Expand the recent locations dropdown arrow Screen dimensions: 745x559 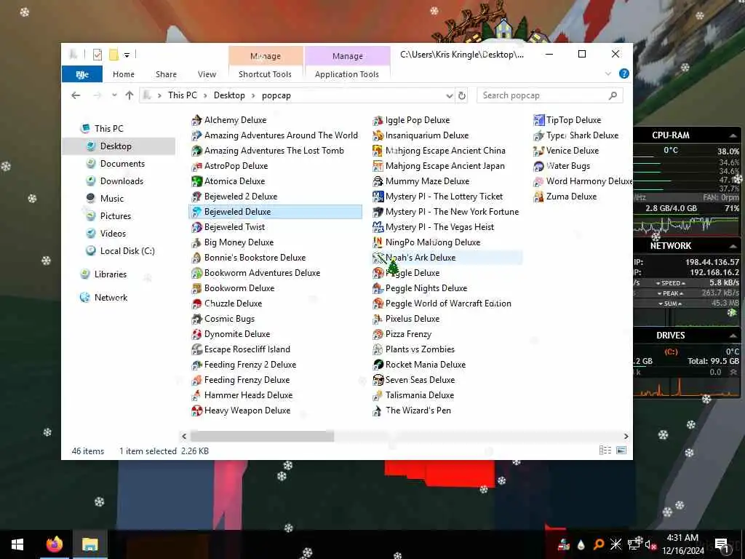(x=114, y=95)
